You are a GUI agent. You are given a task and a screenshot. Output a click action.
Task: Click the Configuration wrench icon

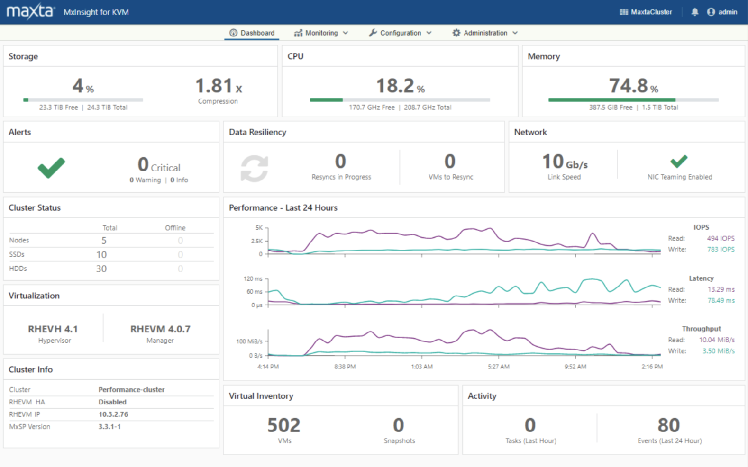[373, 33]
